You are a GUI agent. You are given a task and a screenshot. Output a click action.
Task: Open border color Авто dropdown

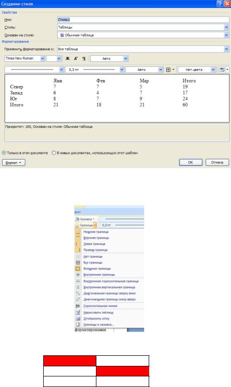[161, 70]
